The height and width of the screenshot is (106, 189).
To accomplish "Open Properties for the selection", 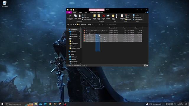I will point(122,17).
